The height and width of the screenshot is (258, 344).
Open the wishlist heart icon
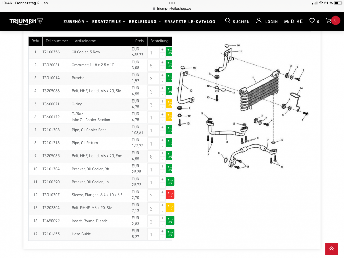tap(312, 21)
